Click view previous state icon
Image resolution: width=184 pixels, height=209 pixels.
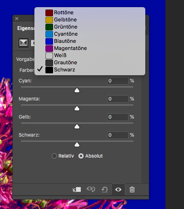[x=91, y=189]
